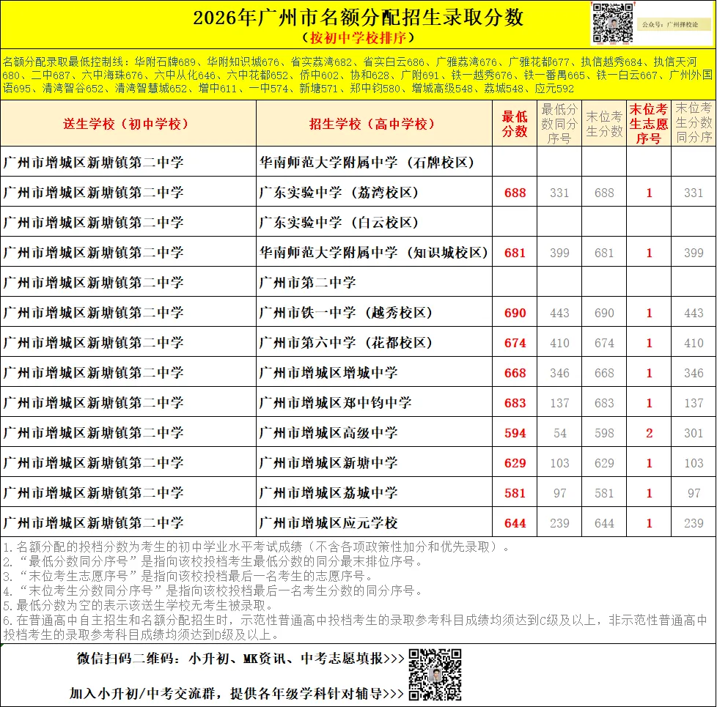Image resolution: width=717 pixels, height=707 pixels.
Task: Select the 广州市增城区新塘中学 cell
Action: tap(374, 462)
